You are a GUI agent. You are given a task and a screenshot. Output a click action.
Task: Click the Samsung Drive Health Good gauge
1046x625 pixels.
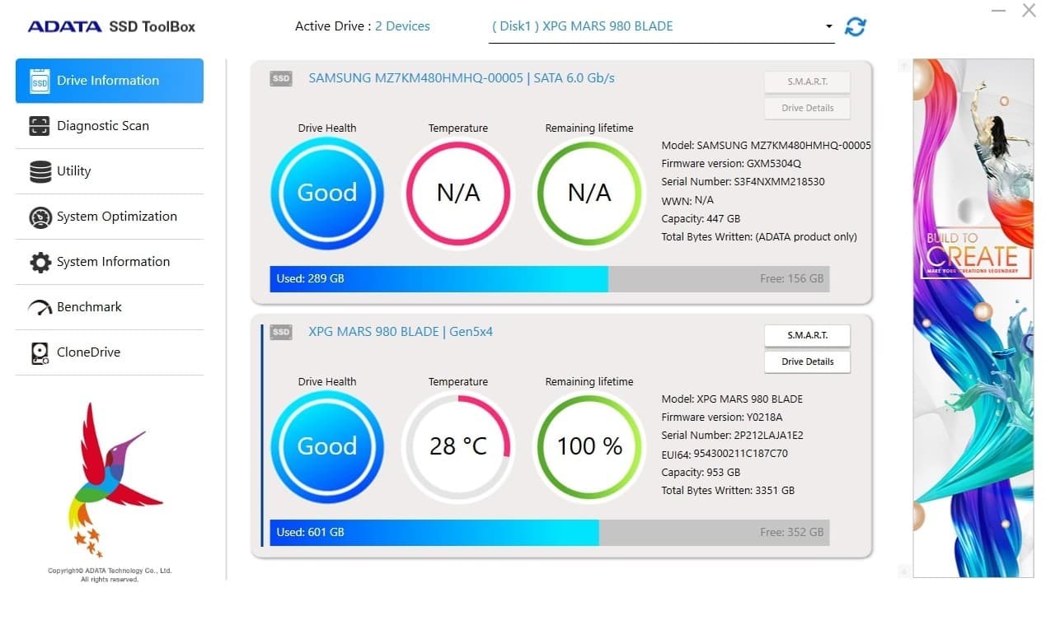[x=327, y=194]
